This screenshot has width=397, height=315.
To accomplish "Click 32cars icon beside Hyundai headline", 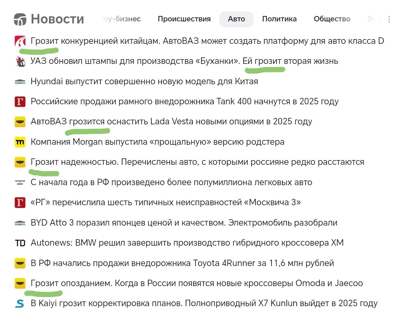I will (20, 82).
